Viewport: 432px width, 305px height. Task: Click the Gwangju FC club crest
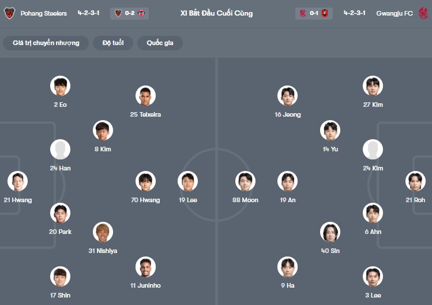(x=424, y=13)
